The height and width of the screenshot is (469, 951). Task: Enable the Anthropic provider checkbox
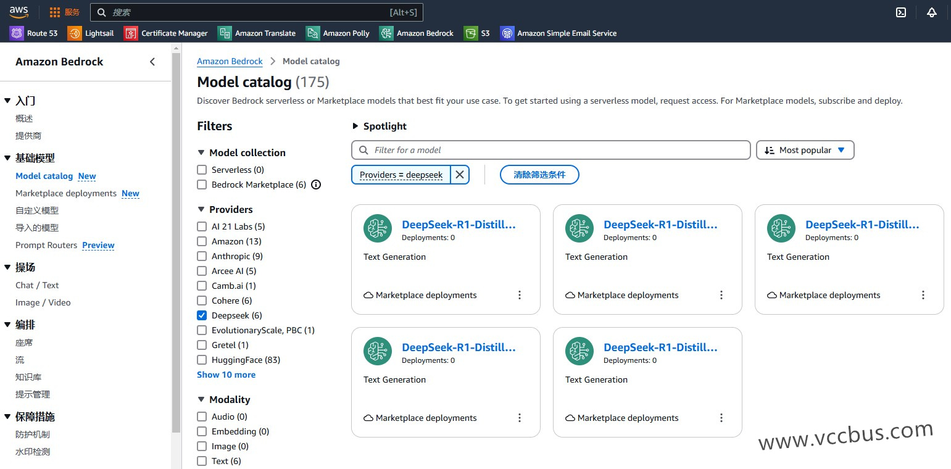coord(202,256)
